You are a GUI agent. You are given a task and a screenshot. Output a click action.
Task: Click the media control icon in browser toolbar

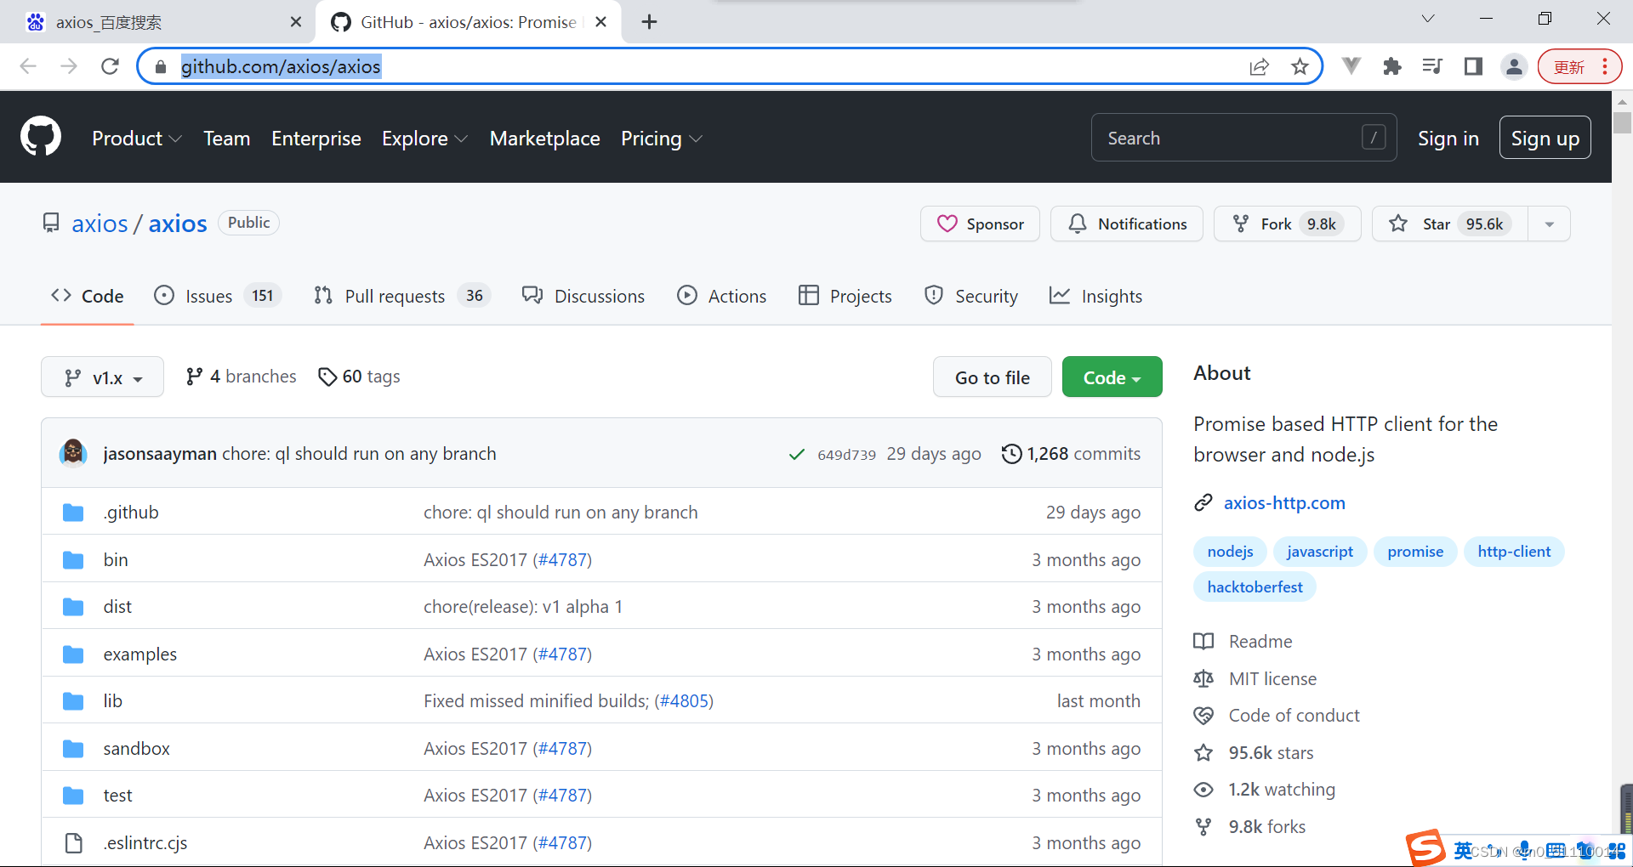(1433, 66)
